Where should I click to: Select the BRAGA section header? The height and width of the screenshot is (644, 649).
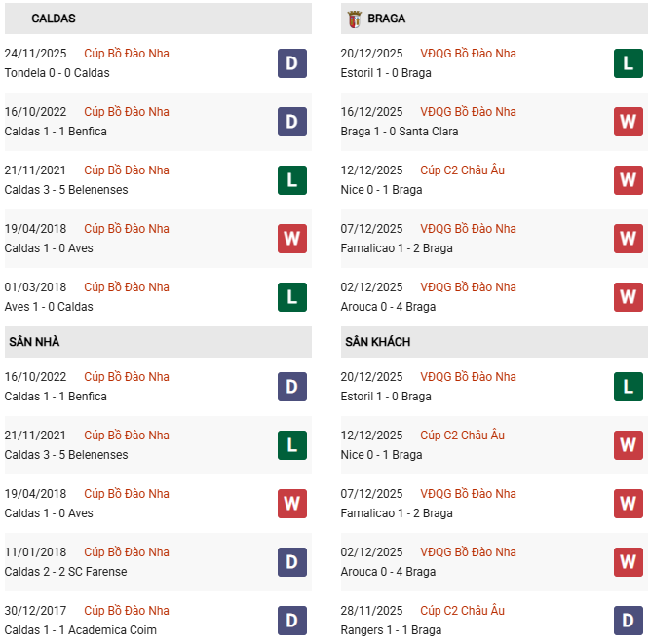(388, 19)
